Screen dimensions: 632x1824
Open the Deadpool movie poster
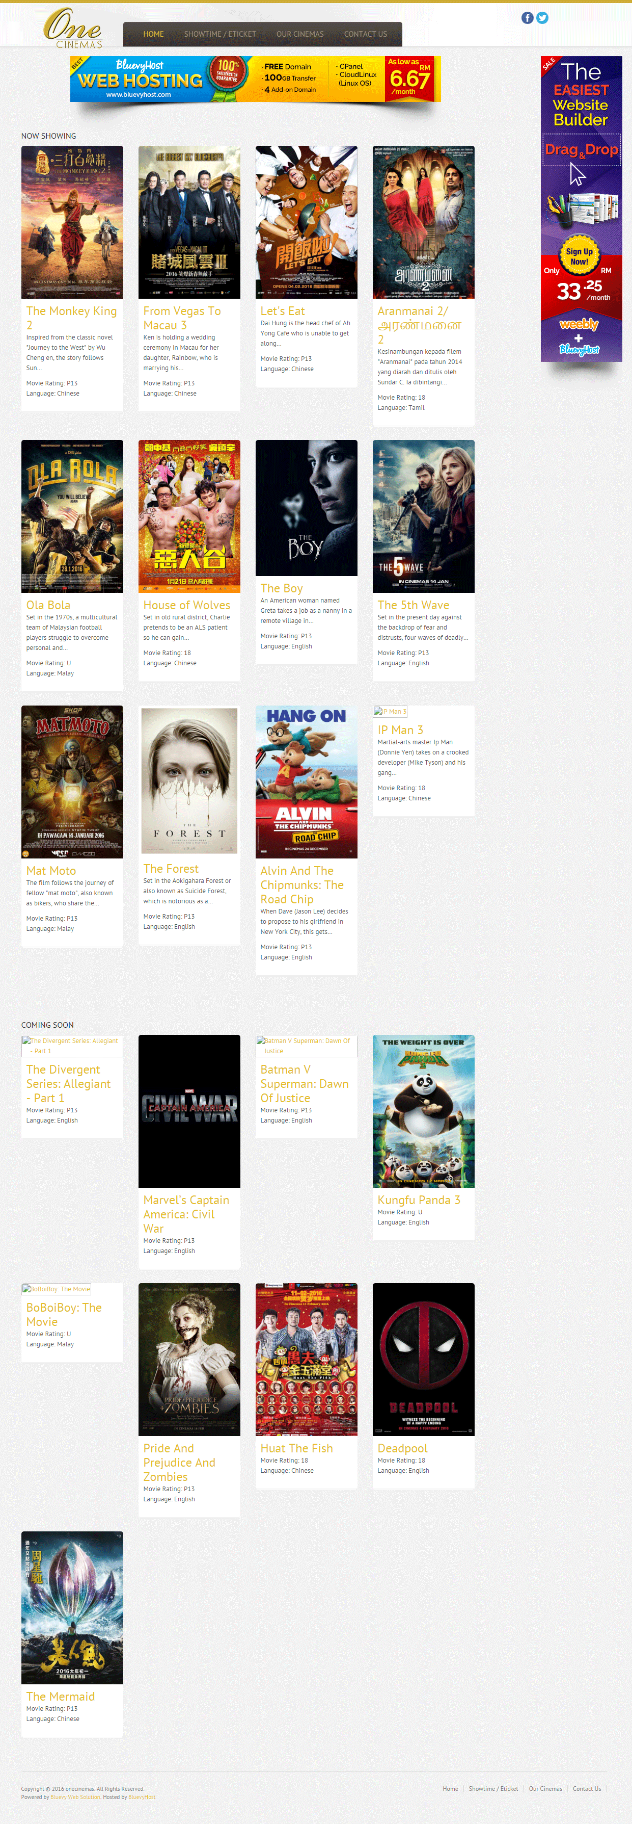click(423, 1360)
